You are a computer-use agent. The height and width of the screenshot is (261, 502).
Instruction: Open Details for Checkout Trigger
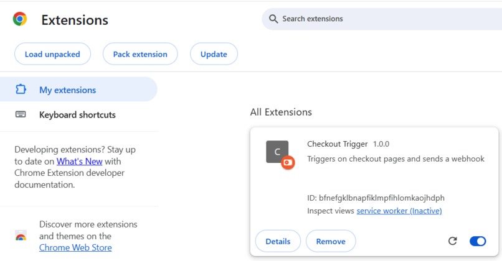[x=278, y=241]
